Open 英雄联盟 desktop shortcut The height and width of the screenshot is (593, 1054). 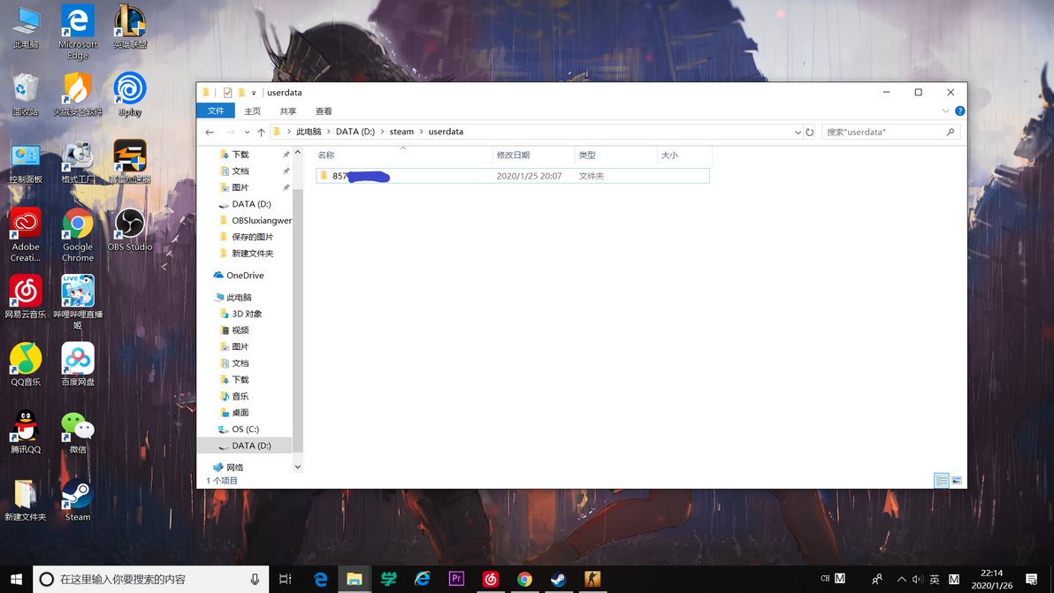tap(130, 27)
